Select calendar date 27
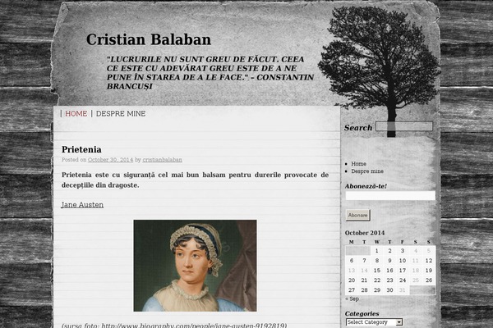Screen dimensions: 493x328 click(352, 290)
